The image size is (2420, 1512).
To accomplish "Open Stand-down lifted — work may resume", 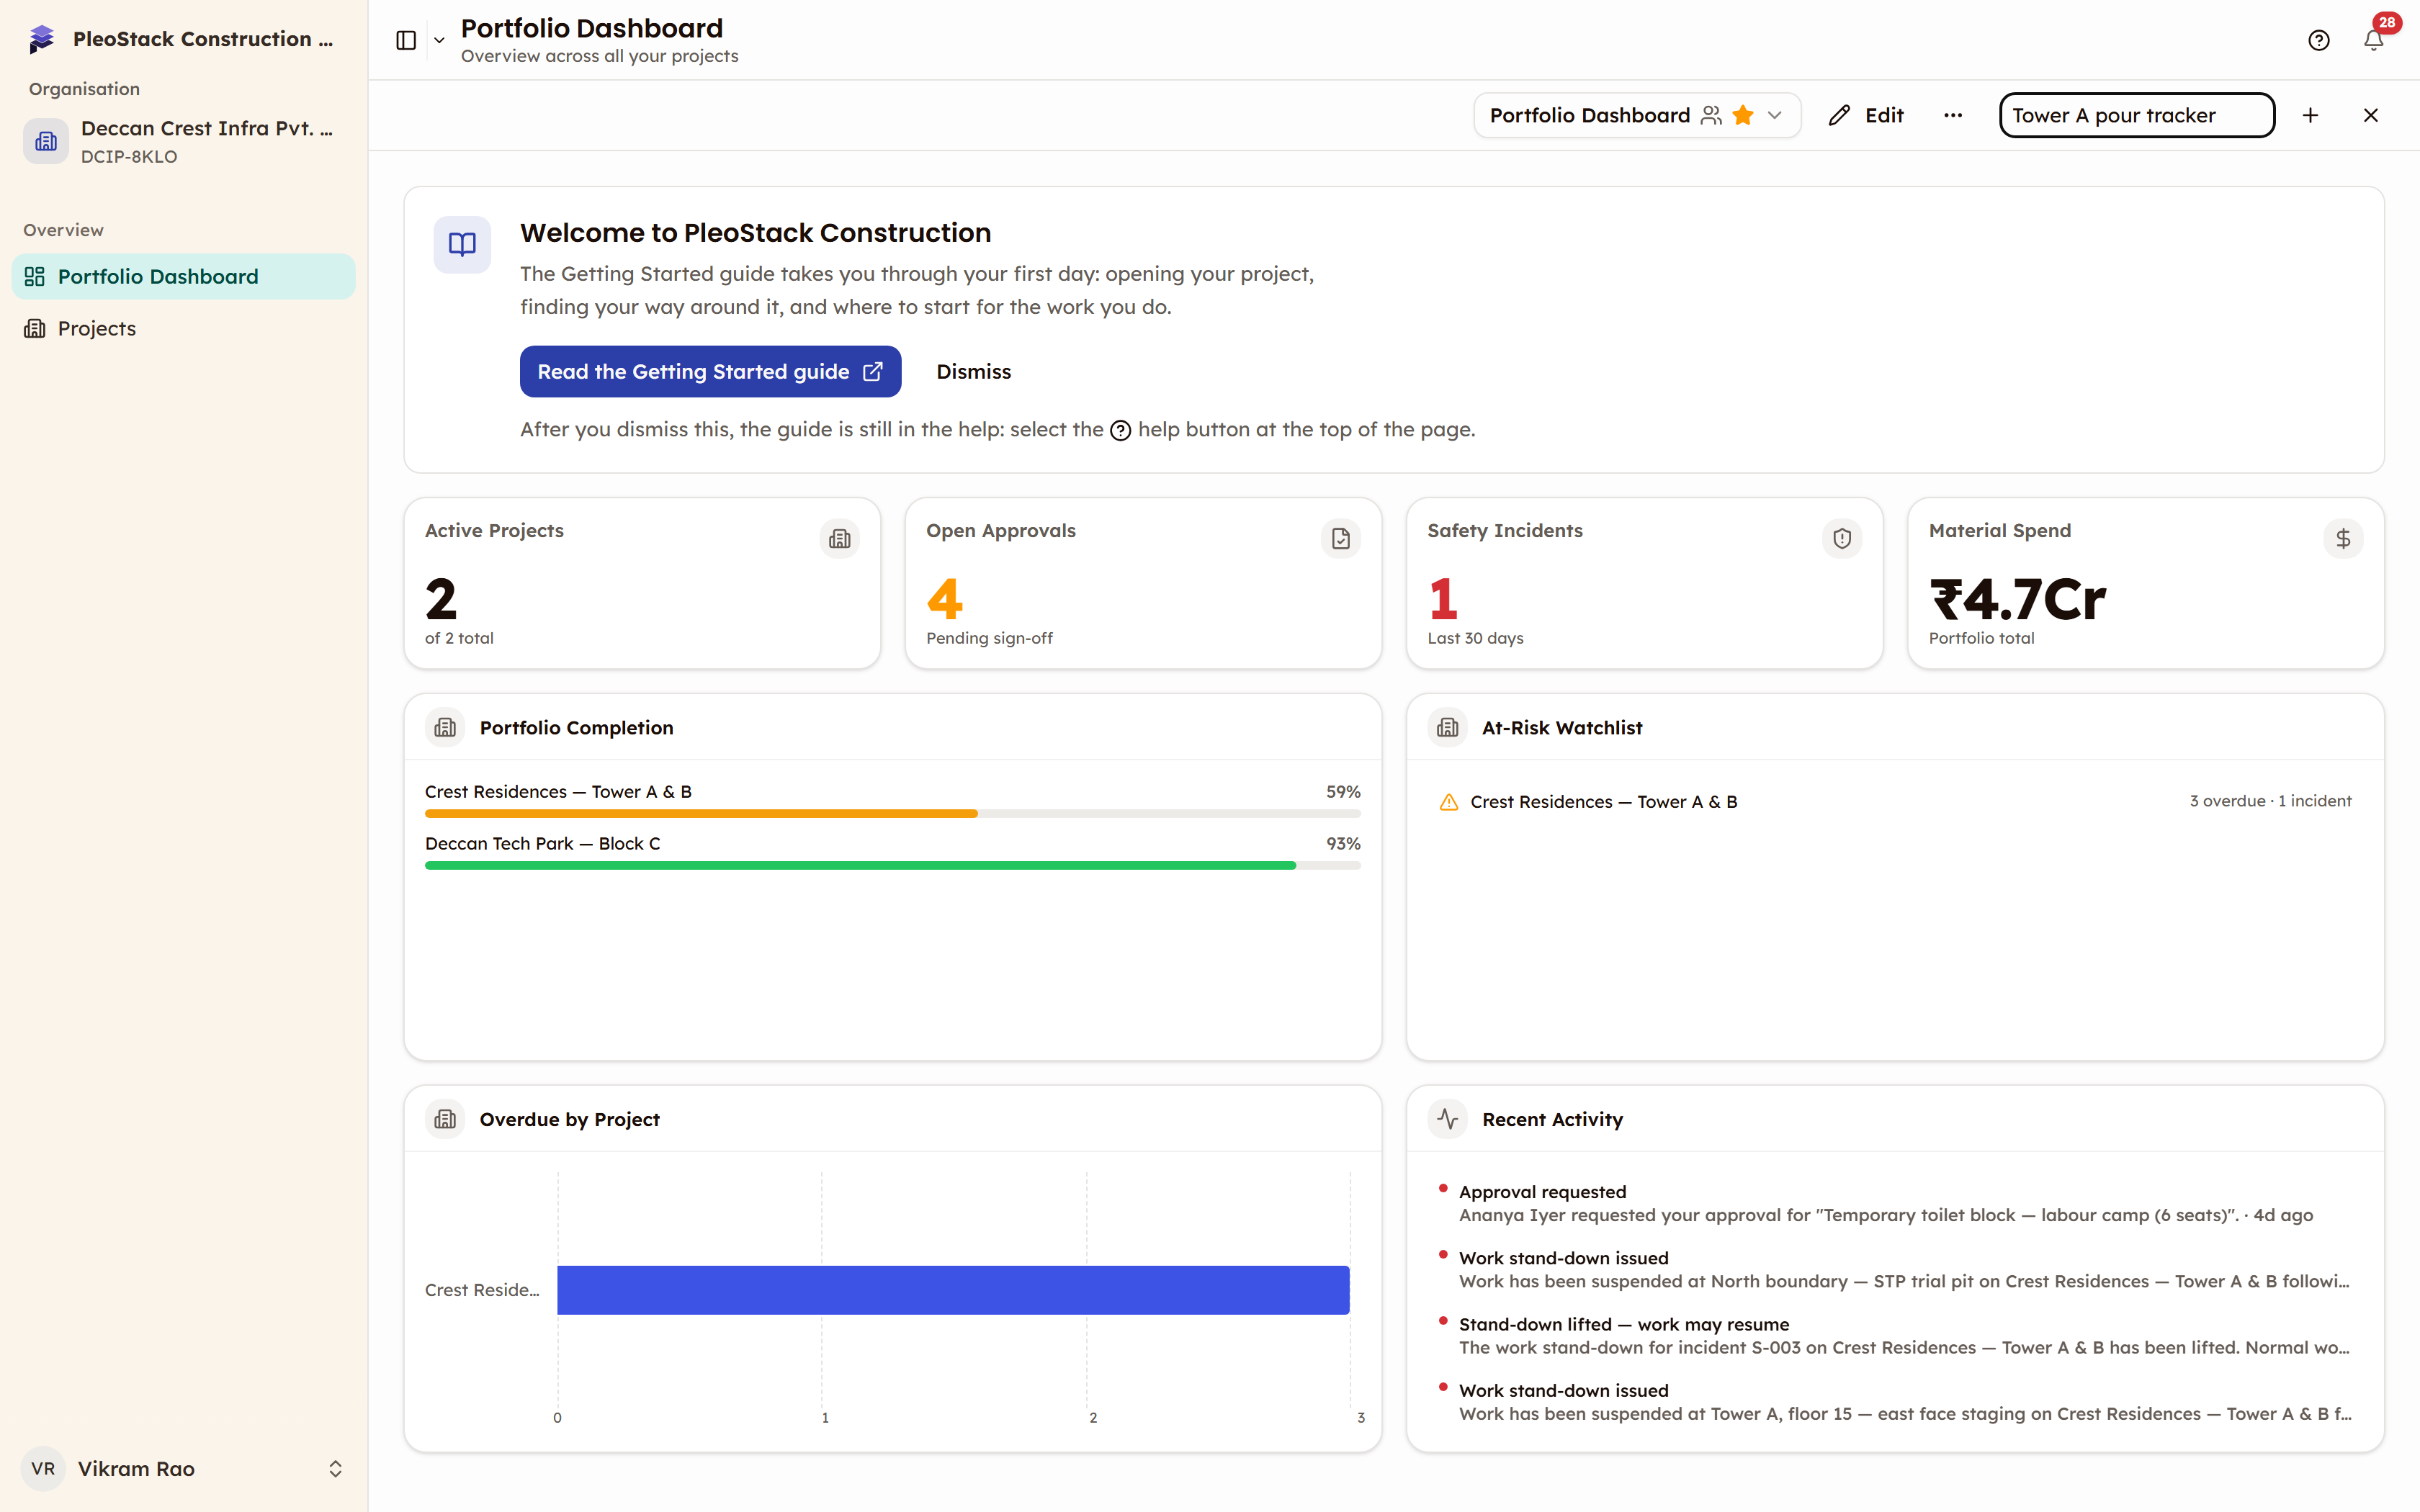I will pos(1895,1336).
